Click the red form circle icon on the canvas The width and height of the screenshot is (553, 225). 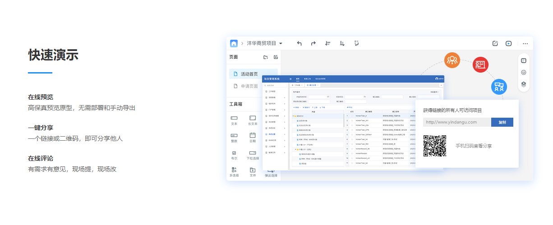(x=480, y=65)
